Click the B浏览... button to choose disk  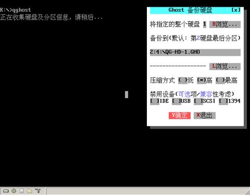click(x=225, y=24)
